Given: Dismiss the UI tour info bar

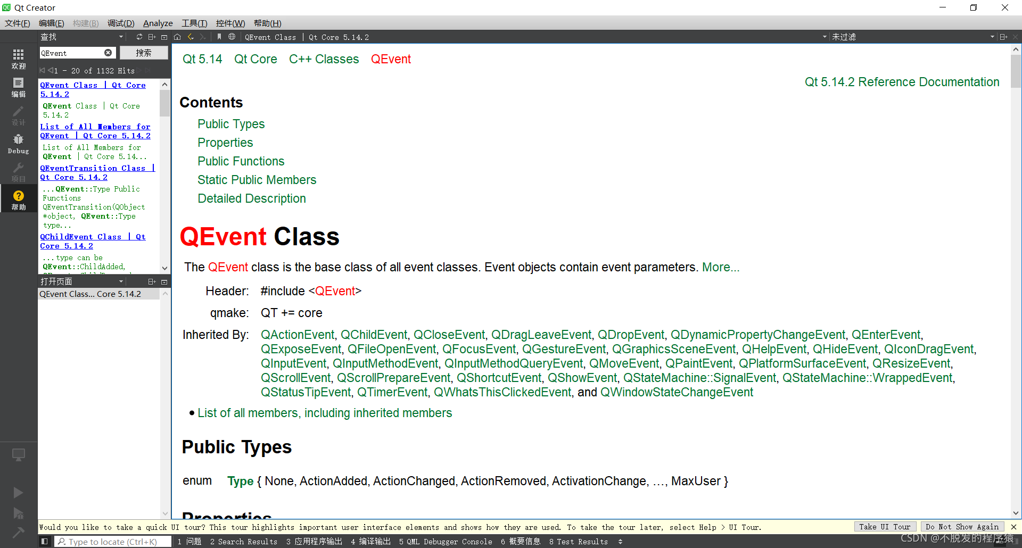Looking at the screenshot, I should 1013,527.
